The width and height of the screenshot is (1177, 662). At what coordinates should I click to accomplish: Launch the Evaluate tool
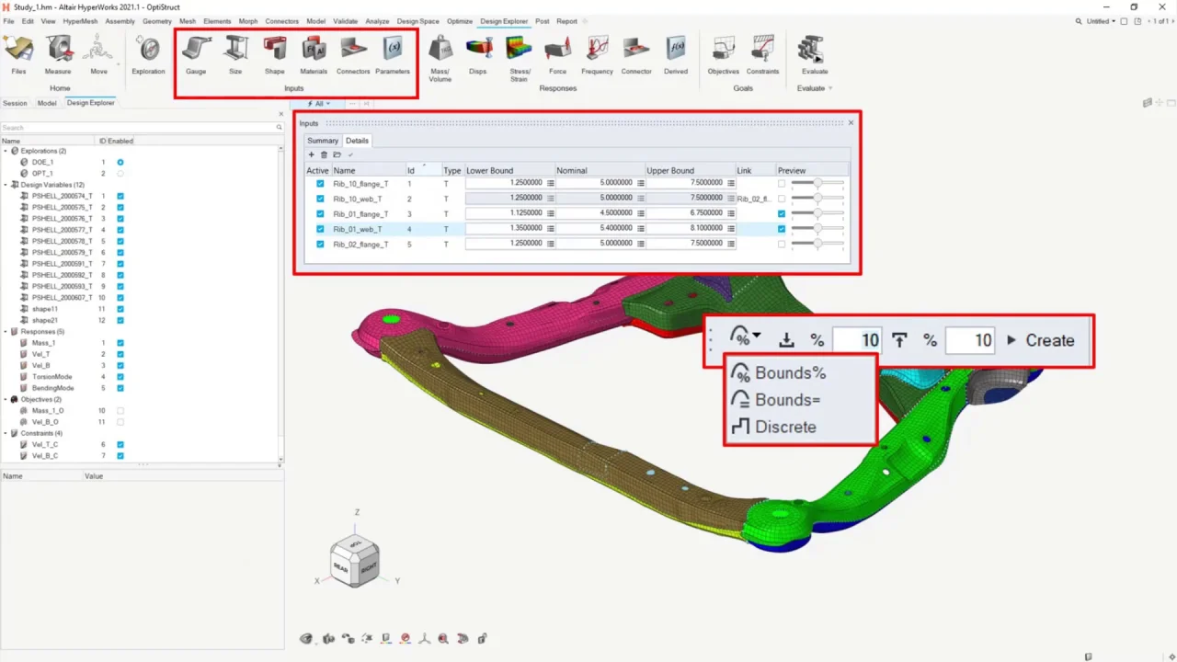tap(814, 55)
